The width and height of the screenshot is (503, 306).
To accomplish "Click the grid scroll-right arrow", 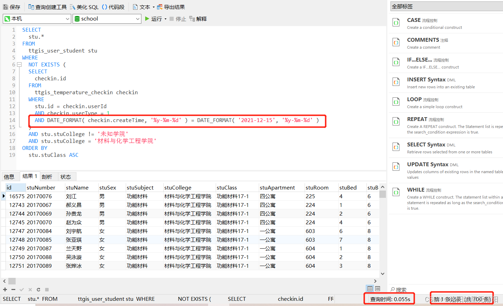I will [375, 281].
